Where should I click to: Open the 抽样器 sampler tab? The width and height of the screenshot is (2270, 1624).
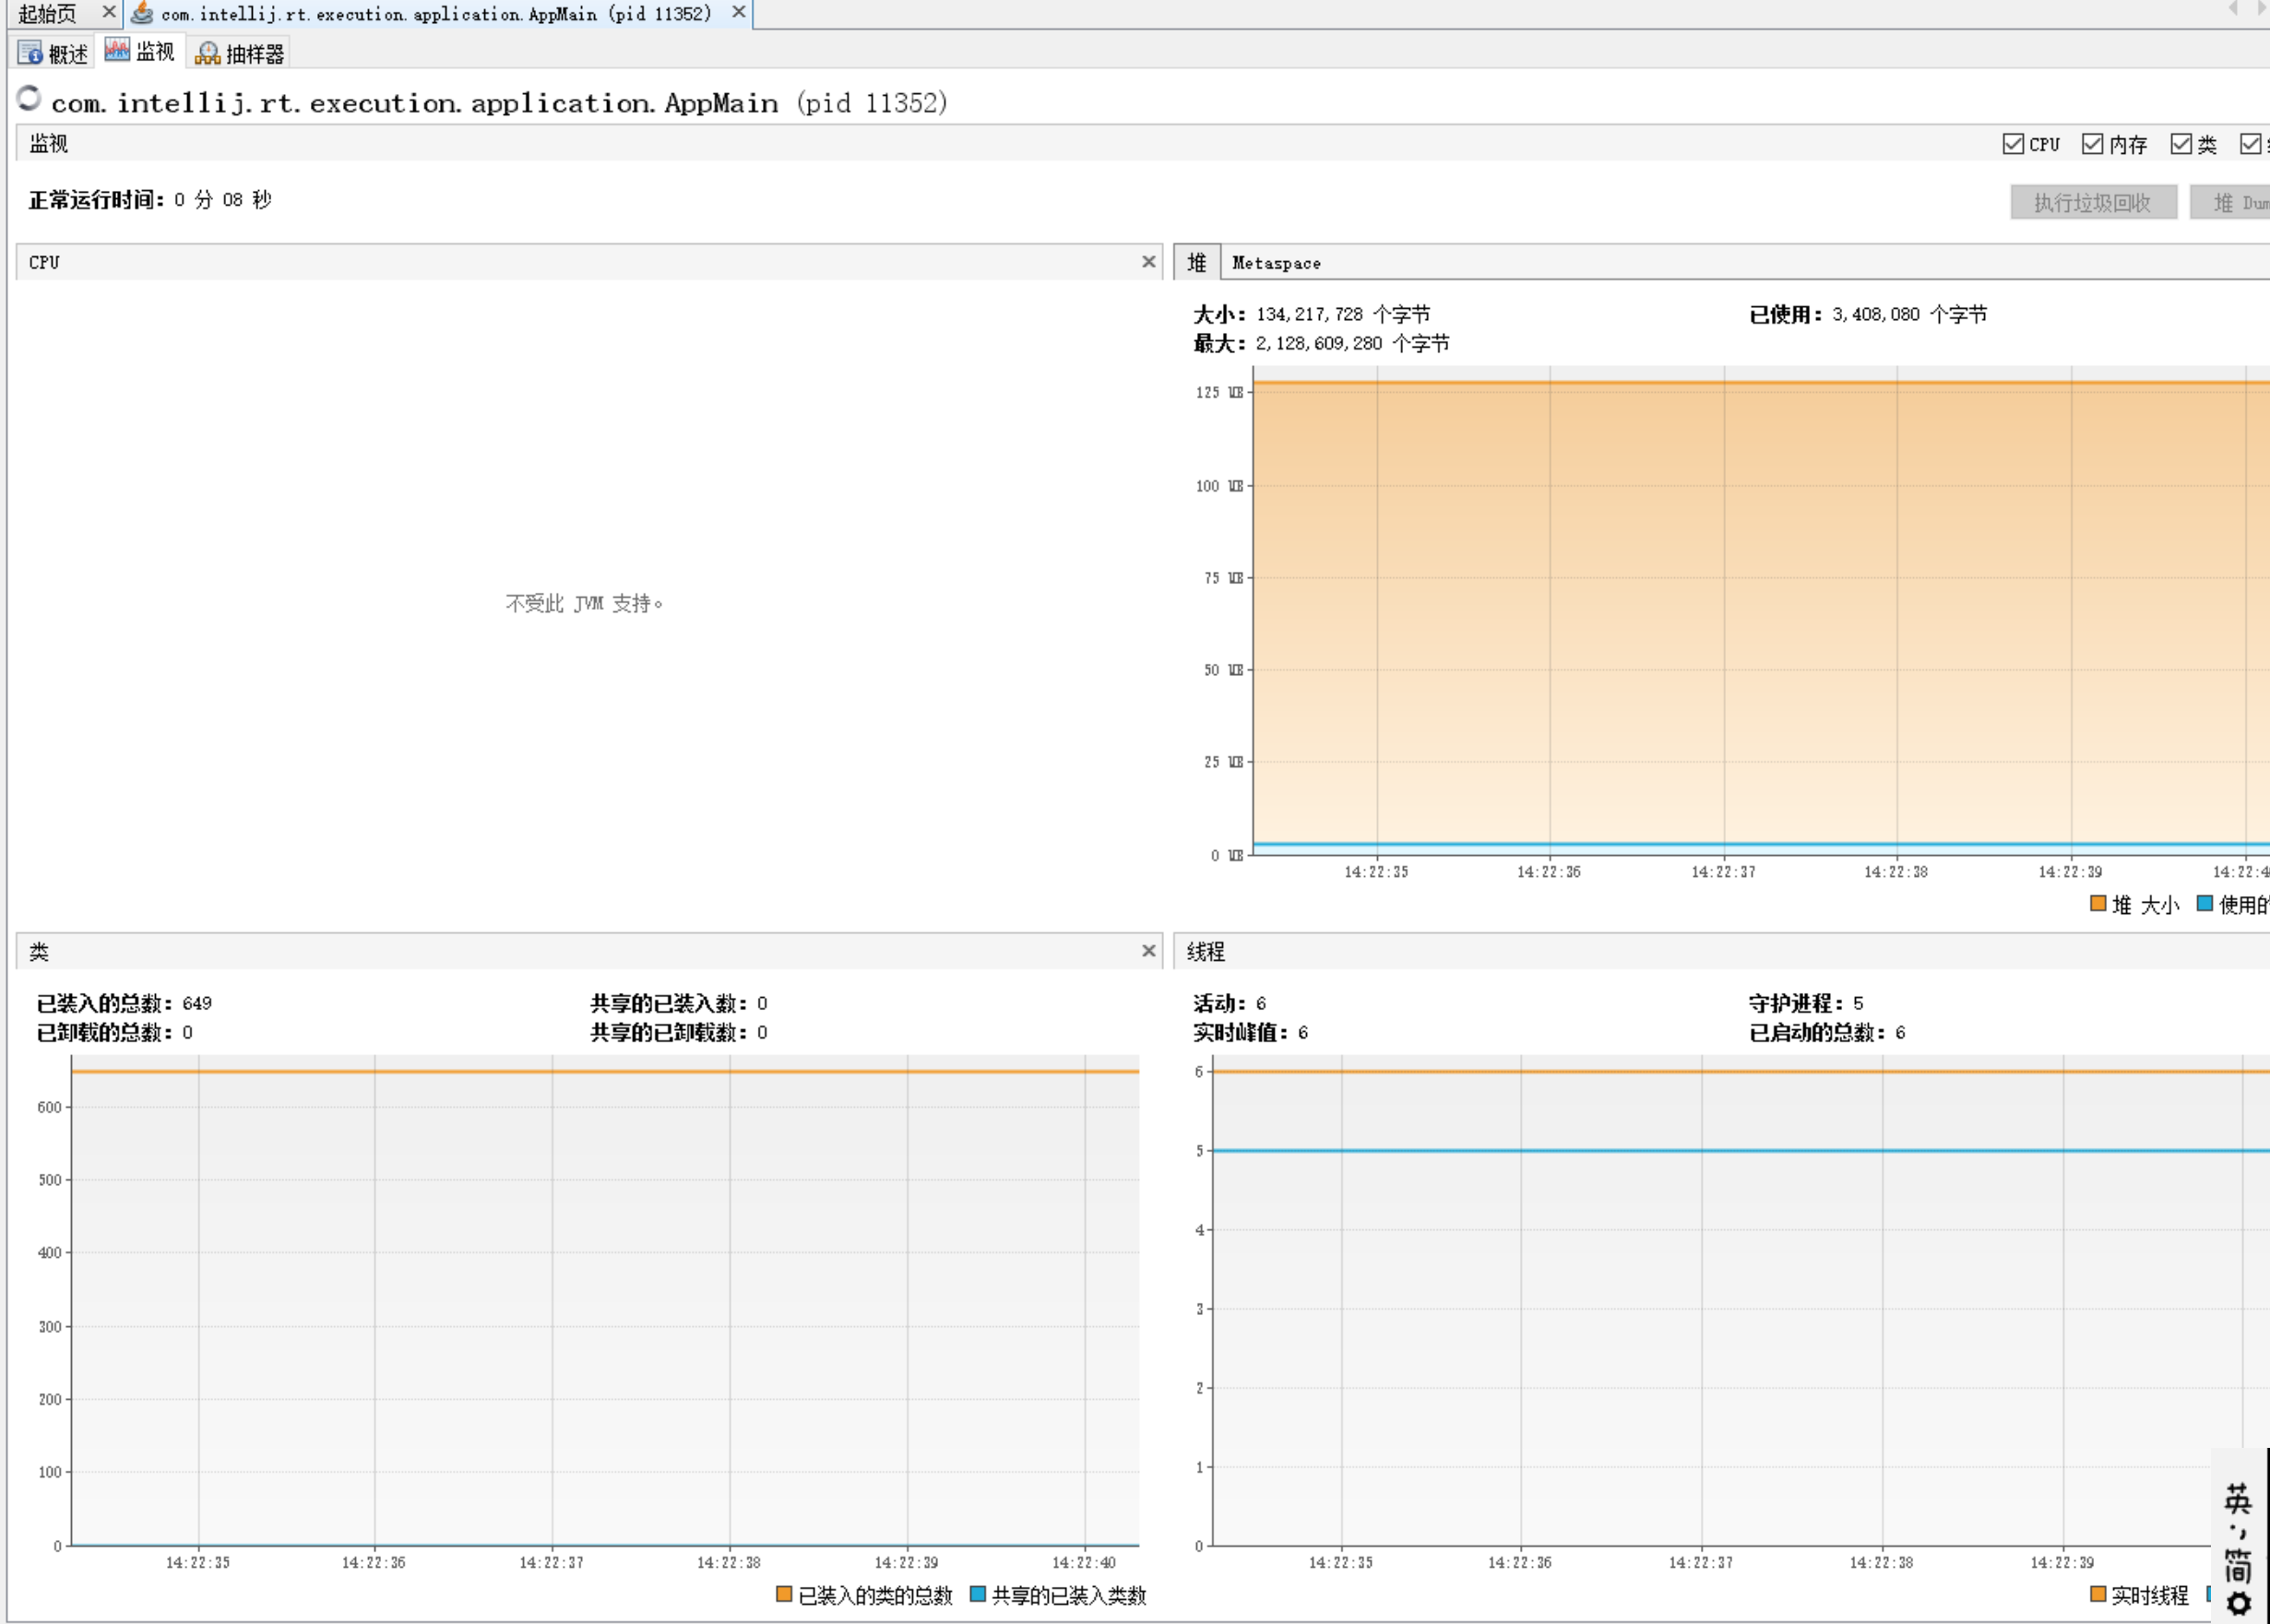coord(241,53)
